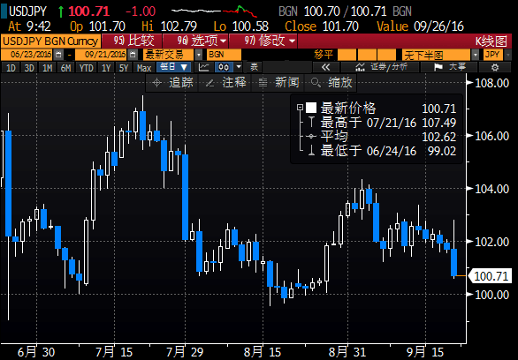The width and height of the screenshot is (518, 360).
Task: Click the Lo 100.58 header value
Action: click(241, 26)
